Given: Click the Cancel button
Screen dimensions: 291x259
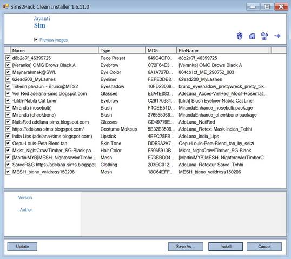Looking at the screenshot, I should pyautogui.click(x=264, y=247).
